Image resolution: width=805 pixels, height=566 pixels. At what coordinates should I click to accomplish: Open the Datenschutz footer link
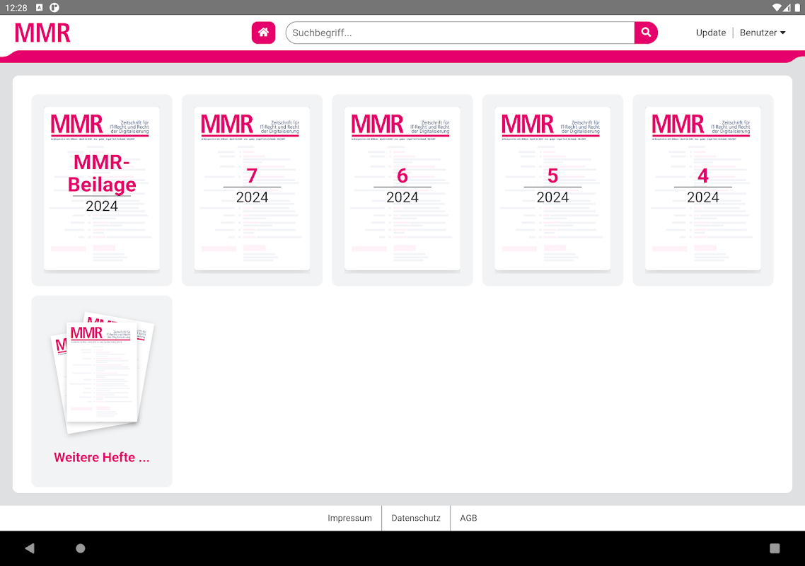416,518
